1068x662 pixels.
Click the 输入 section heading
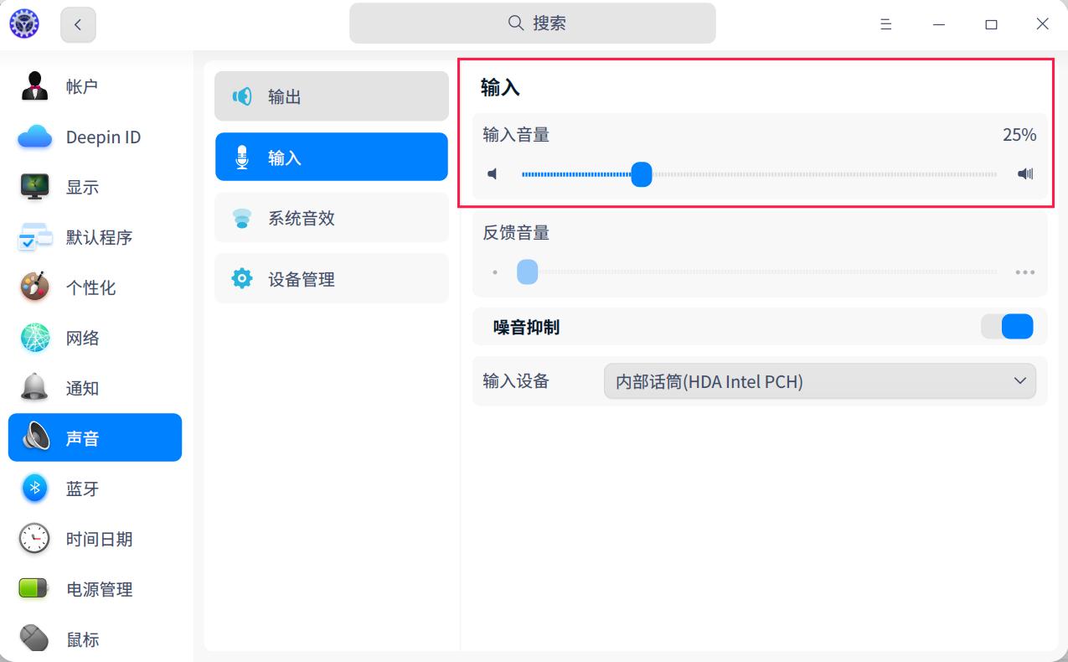click(x=501, y=87)
